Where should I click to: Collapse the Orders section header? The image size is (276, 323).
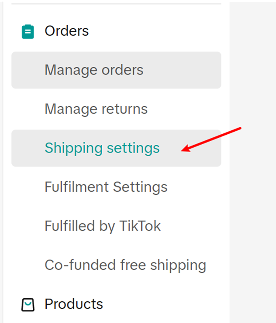coord(66,31)
